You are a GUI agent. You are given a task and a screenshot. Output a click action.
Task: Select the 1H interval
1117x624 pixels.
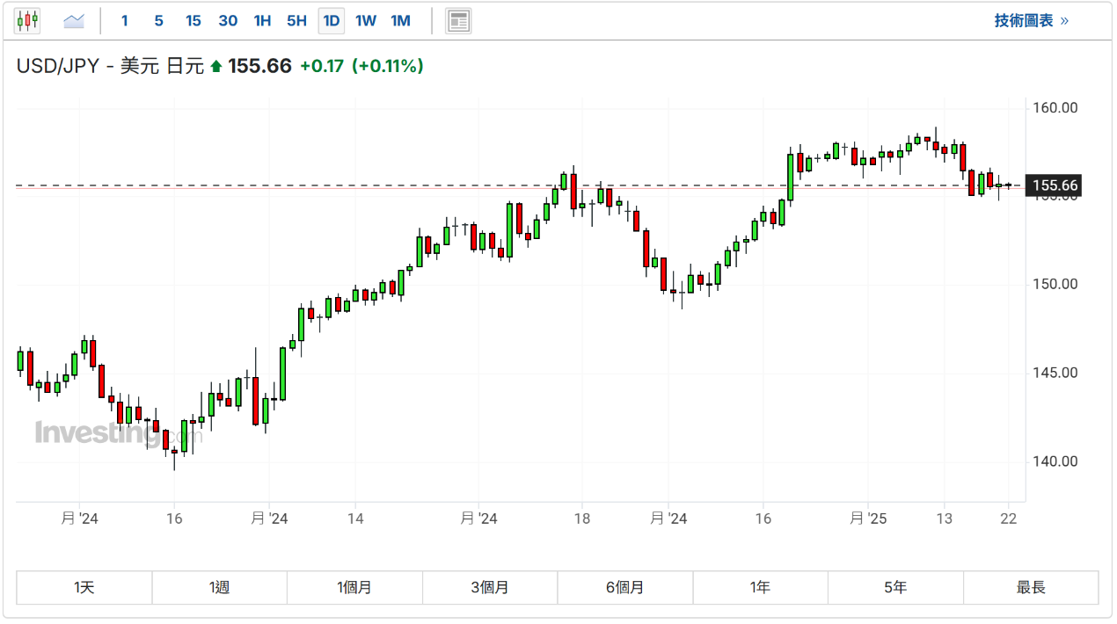pos(262,20)
